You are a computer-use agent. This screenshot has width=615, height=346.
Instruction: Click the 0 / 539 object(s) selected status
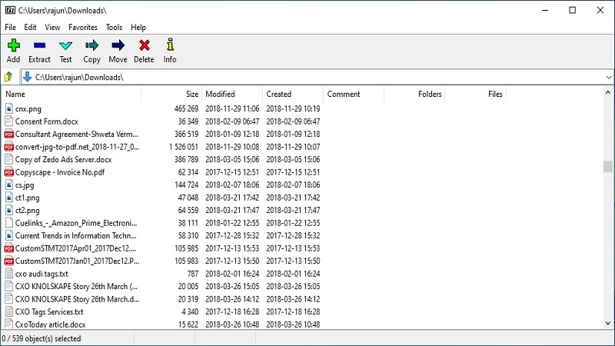[42, 338]
